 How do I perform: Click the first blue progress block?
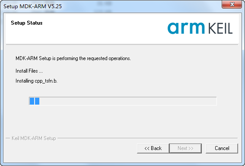[32, 101]
